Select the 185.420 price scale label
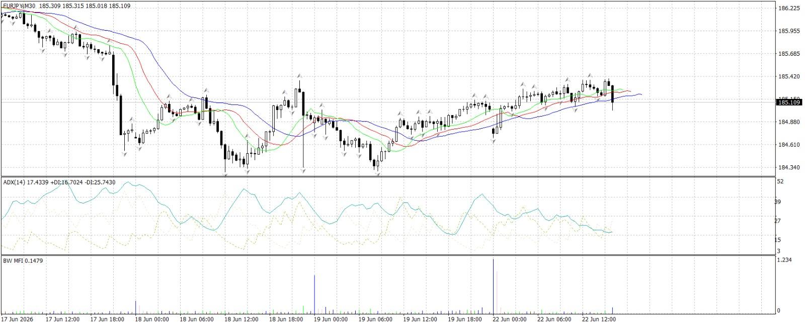Screen dimensions: 805x325 (788, 77)
